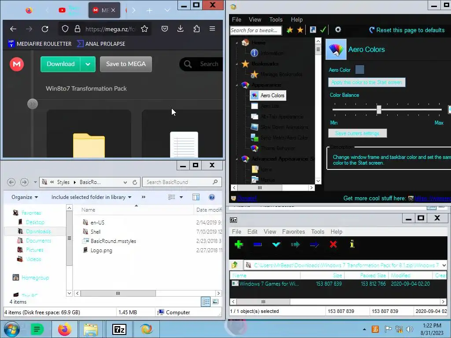Click the green Download button on MEGA
The image size is (451, 338).
(60, 64)
